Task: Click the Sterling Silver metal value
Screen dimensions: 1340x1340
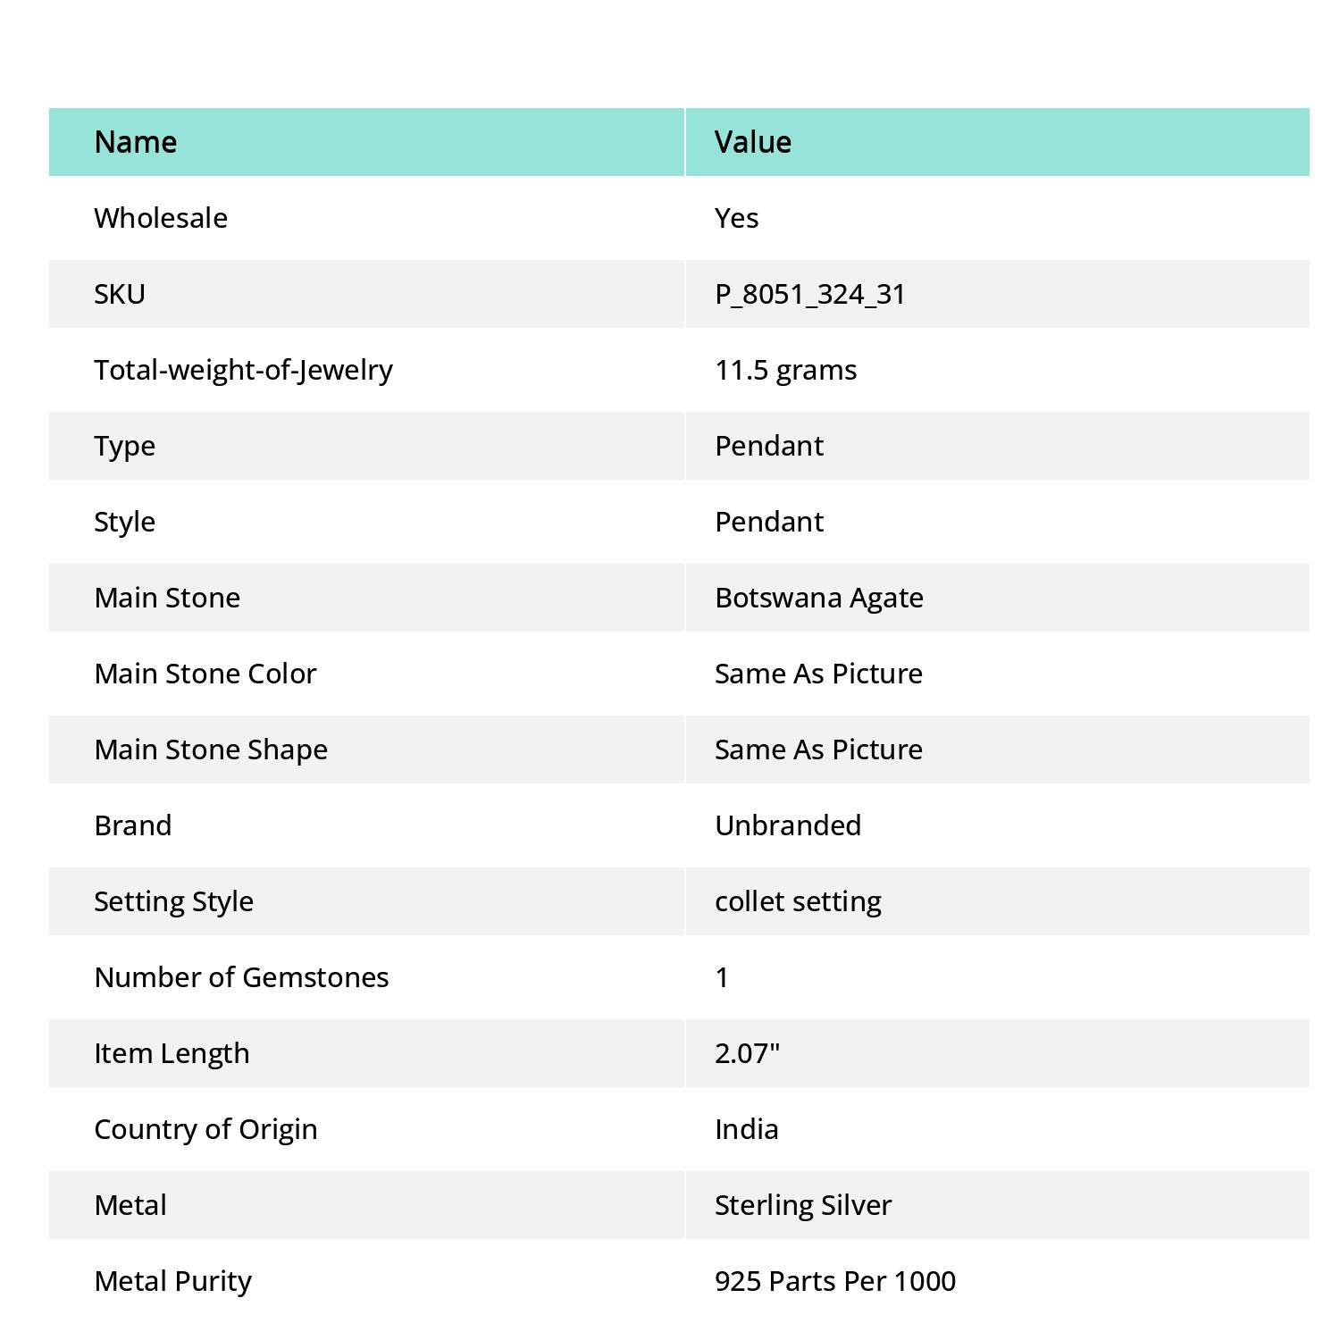Action: (x=803, y=1205)
